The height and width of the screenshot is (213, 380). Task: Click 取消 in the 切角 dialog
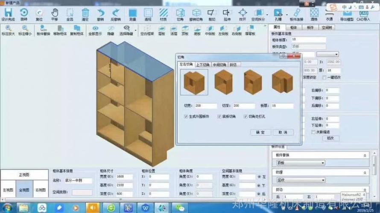[x=283, y=132]
